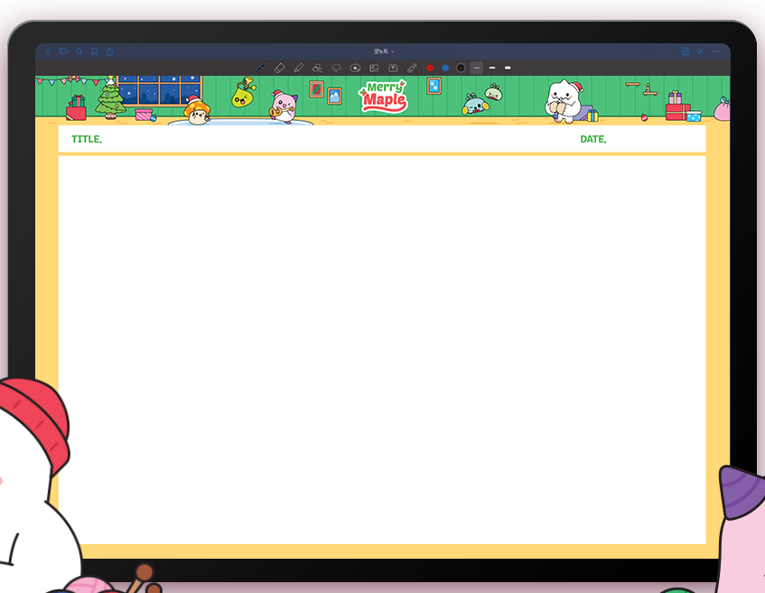
Task: Pick the blue pen color
Action: point(445,68)
